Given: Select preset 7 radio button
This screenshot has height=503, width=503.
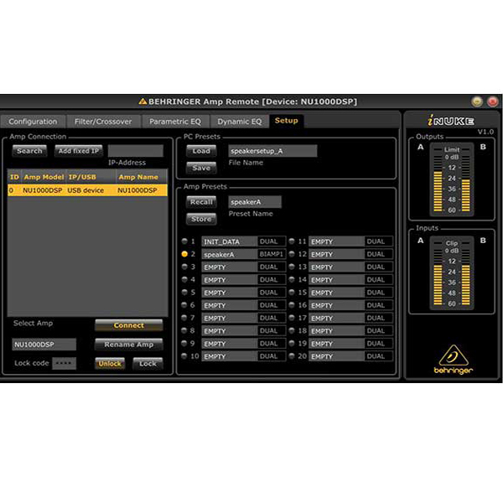Looking at the screenshot, I should pos(184,318).
